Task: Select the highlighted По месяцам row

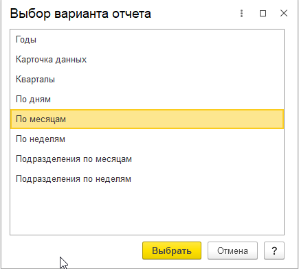Action: tap(147, 119)
